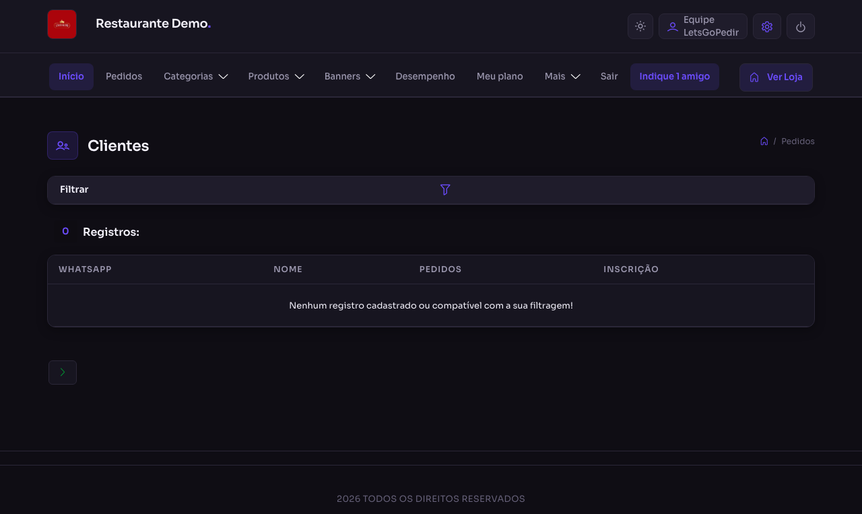Click the power logout icon
Viewport: 862px width, 514px height.
[x=801, y=26]
